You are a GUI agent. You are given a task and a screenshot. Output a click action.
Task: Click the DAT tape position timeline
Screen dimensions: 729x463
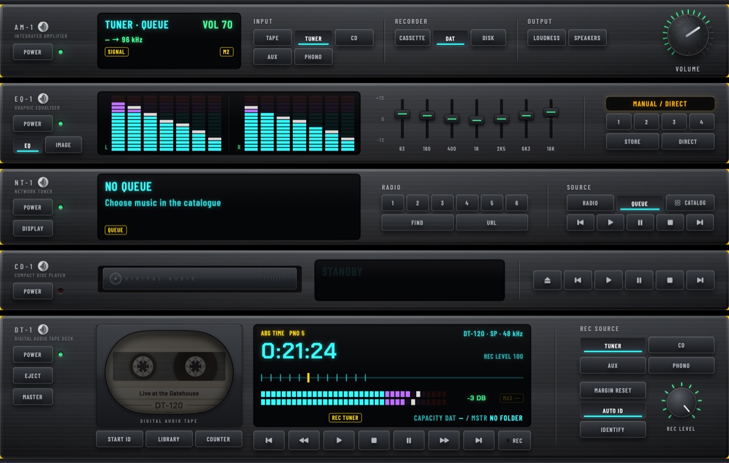click(392, 377)
